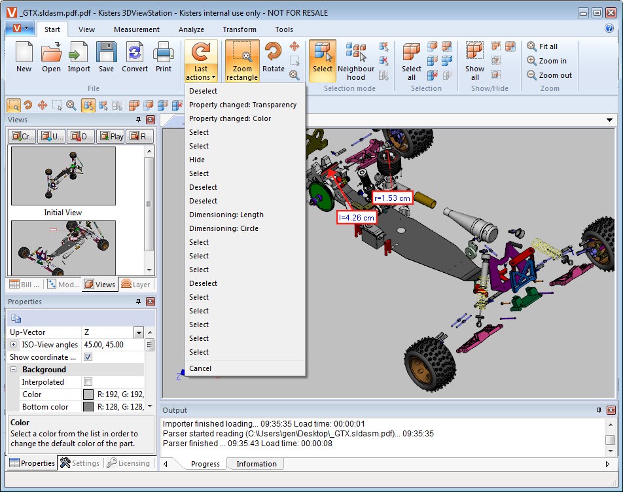
Task: Switch to the Bill panel tab
Action: coord(24,285)
